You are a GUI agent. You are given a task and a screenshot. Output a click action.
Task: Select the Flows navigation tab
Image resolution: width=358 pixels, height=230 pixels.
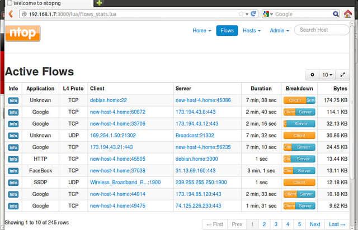tap(227, 31)
